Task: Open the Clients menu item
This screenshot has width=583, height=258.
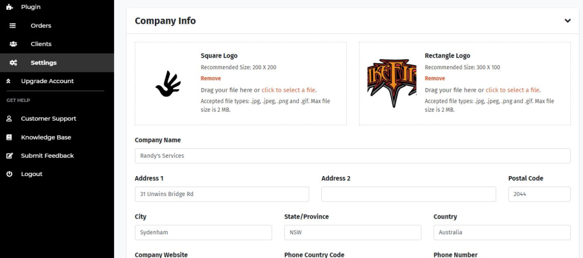Action: pos(41,44)
